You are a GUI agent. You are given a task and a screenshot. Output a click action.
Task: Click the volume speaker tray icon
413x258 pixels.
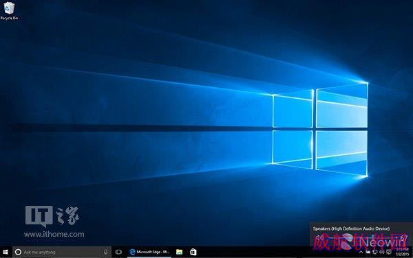click(381, 253)
